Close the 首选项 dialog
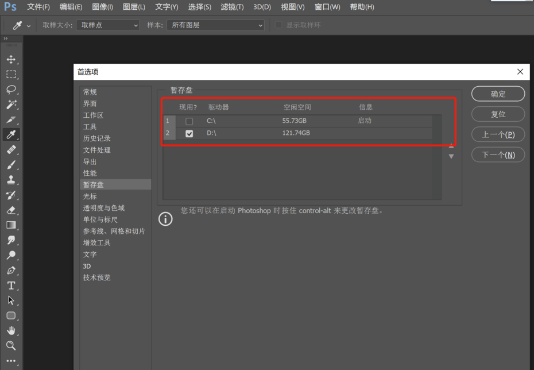Image resolution: width=534 pixels, height=370 pixels. (x=520, y=72)
